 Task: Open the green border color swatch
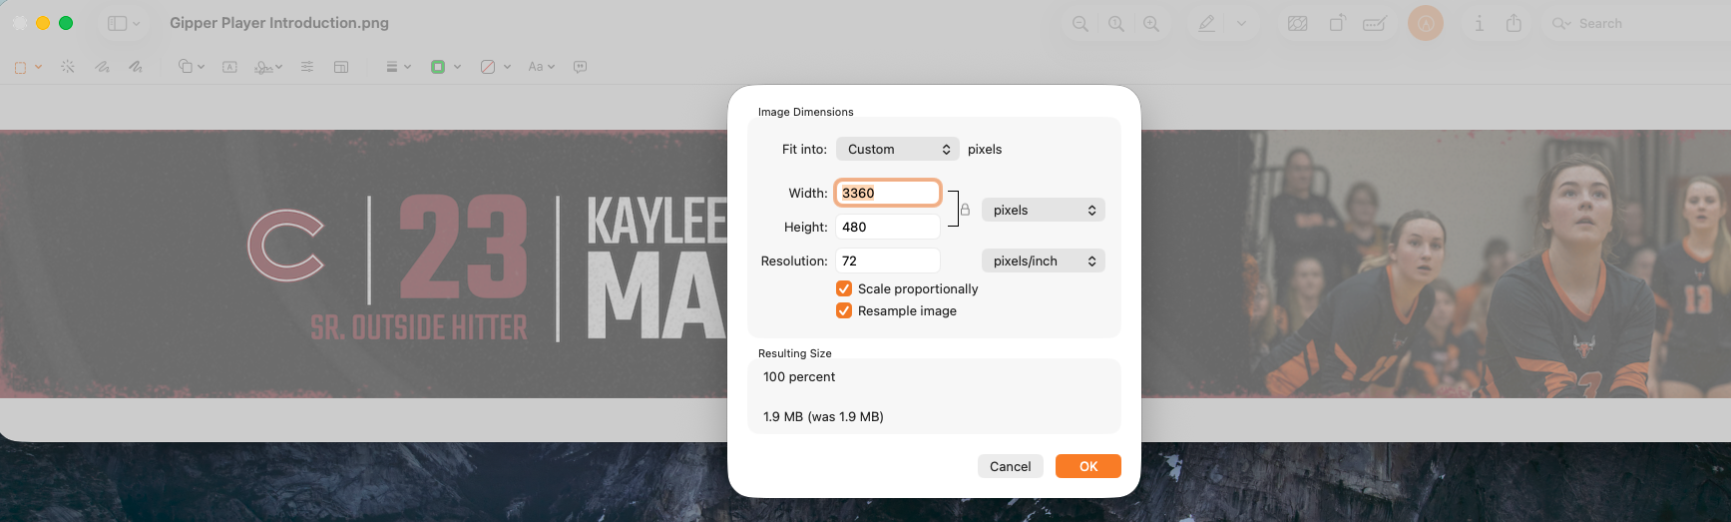445,67
